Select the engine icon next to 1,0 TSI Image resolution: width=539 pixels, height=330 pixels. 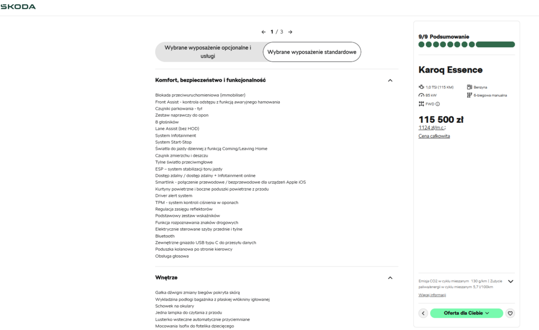[x=421, y=87]
